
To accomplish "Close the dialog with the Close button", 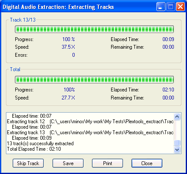I will point(147,163).
